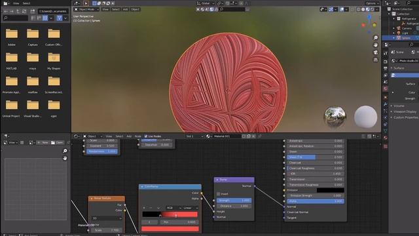Click the Select Box tool in the viewport header
This screenshot has height=236, width=419.
coord(94,3)
